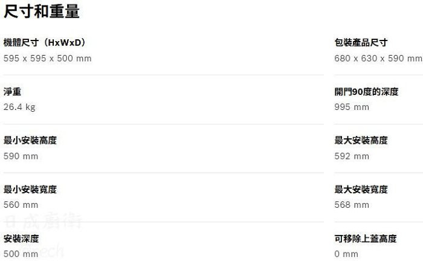
Task: Select the 包裝產品尺寸 label
Action: [361, 43]
